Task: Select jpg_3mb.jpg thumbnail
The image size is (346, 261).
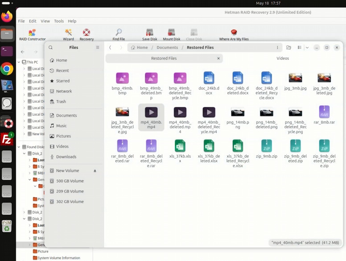Action: click(295, 78)
